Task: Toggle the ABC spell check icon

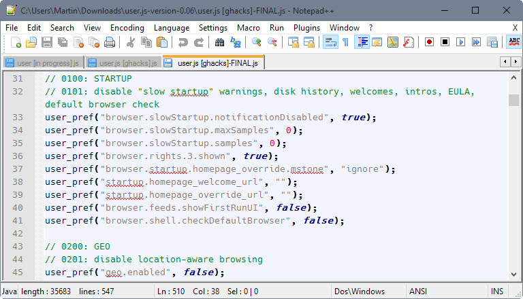Action: pos(514,42)
